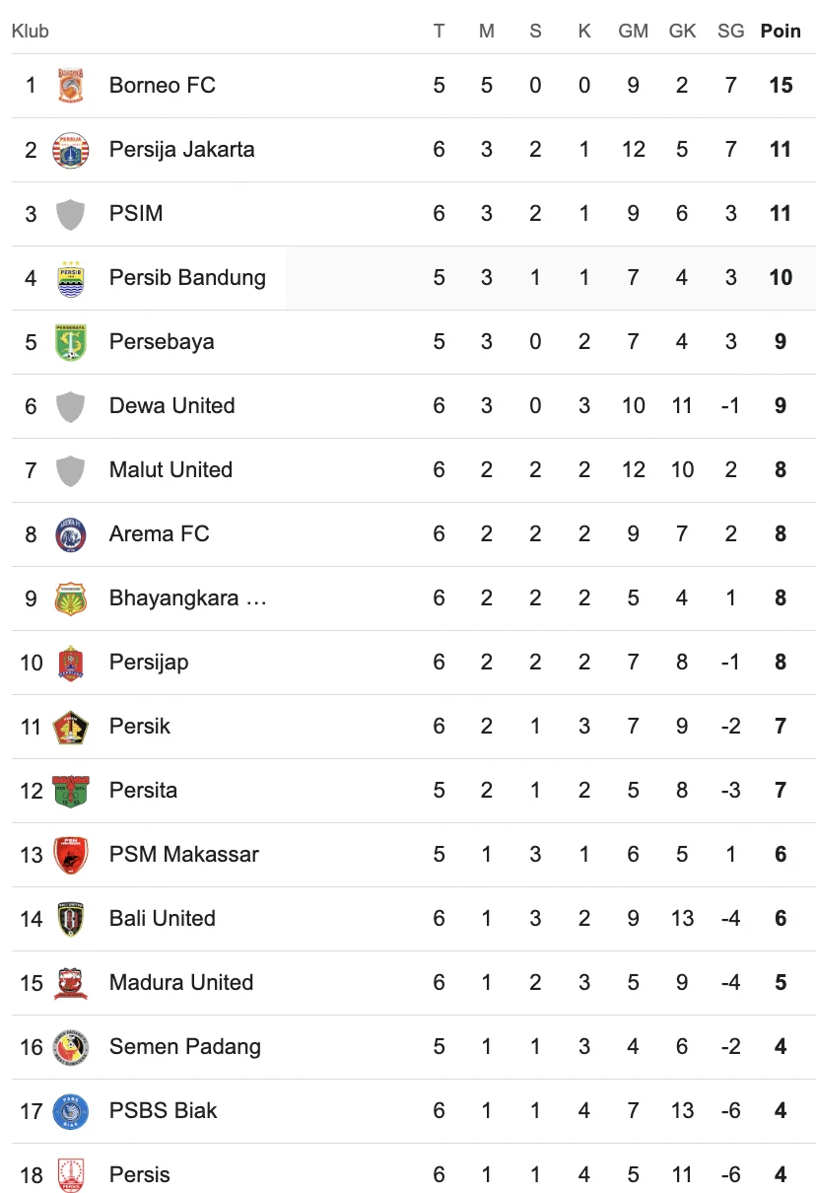Click the Persija Jakarta crest icon
816x1193 pixels.
point(70,150)
